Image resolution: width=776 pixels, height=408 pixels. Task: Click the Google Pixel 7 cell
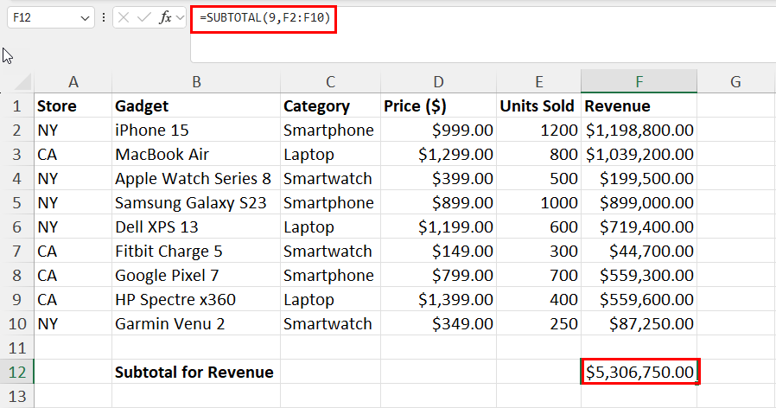(x=196, y=275)
